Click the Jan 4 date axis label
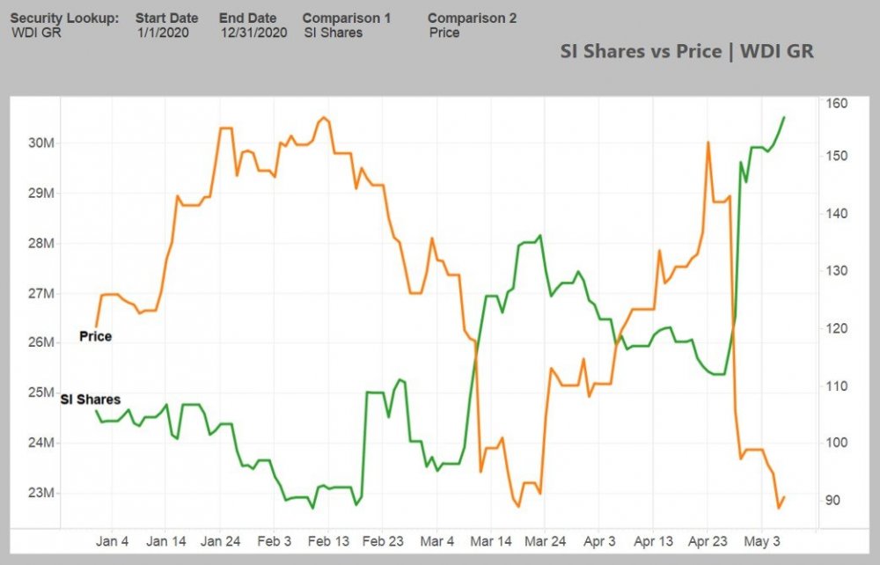 (x=113, y=541)
